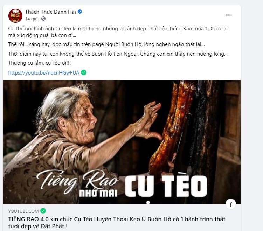Click the info icon on video thumbnail
263x231 pixels.
pyautogui.click(x=231, y=204)
